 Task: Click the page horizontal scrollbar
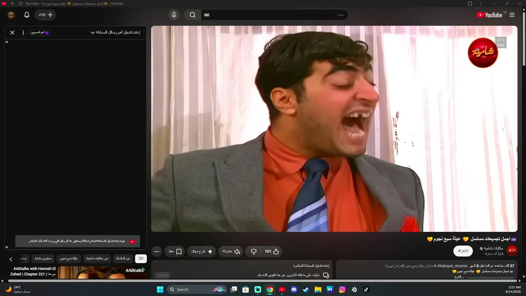pos(263,281)
